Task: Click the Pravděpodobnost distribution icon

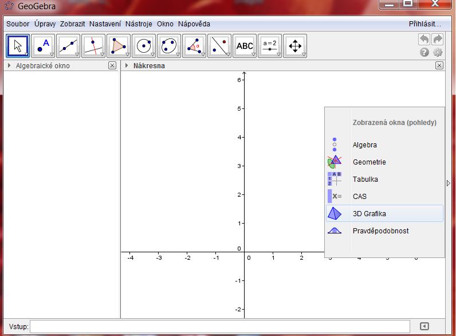Action: (x=335, y=230)
